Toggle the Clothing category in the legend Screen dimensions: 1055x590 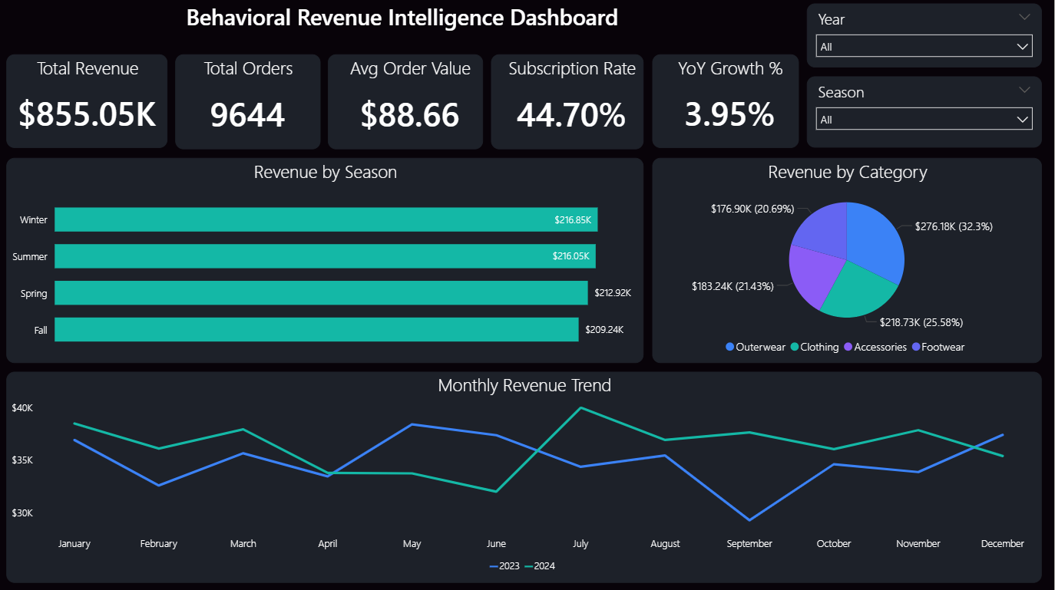(815, 347)
